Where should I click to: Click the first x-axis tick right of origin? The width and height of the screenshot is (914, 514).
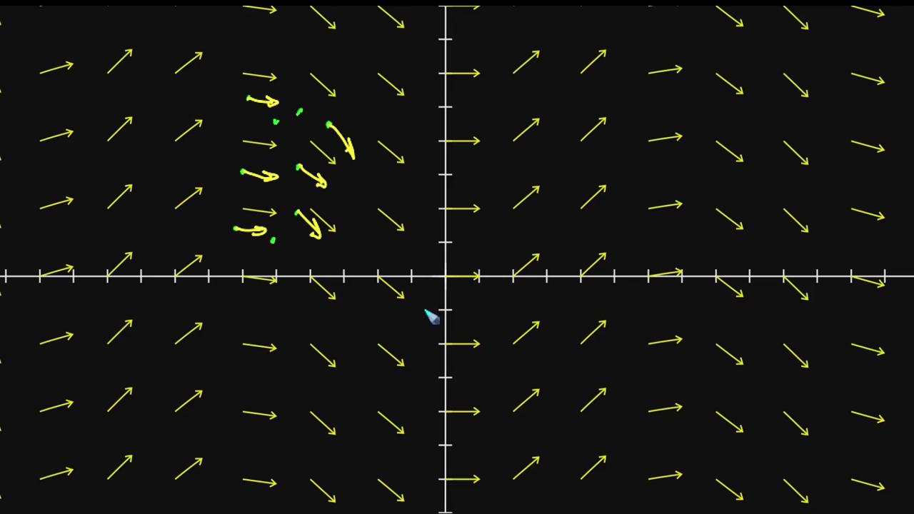(x=479, y=276)
